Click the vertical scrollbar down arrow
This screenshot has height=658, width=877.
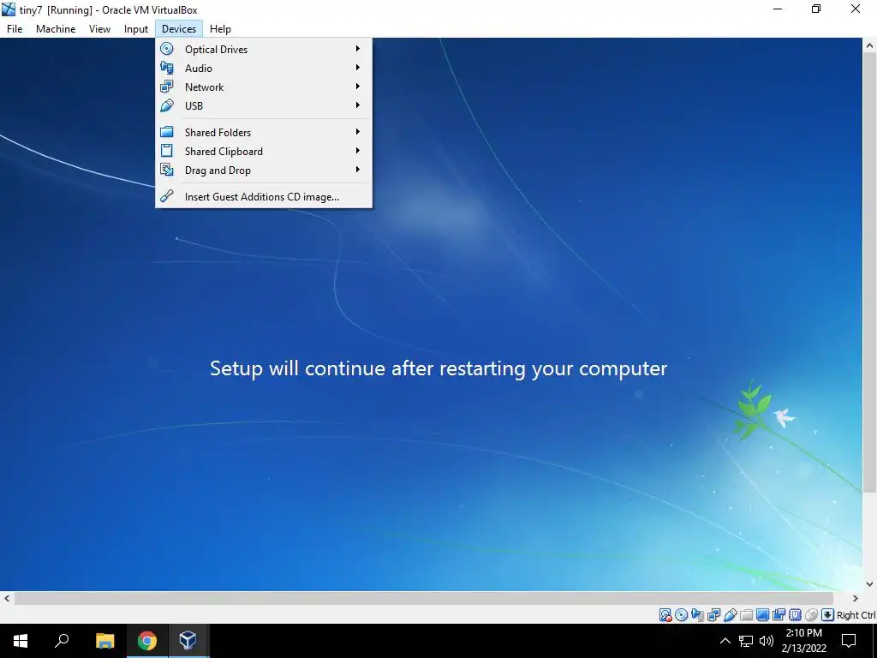(870, 583)
